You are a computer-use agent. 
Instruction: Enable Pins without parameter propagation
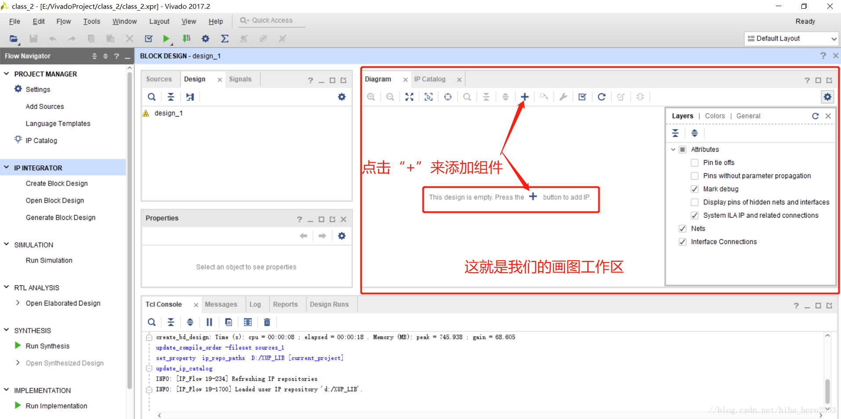tap(695, 176)
